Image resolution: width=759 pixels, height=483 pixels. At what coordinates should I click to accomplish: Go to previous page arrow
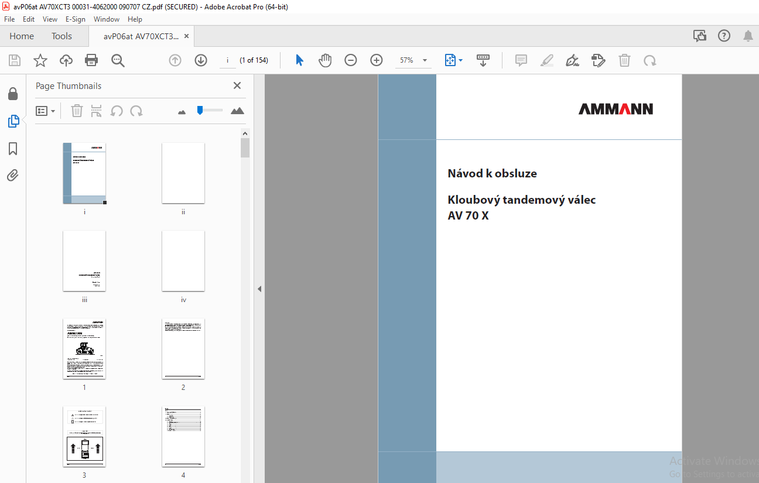[x=175, y=60]
